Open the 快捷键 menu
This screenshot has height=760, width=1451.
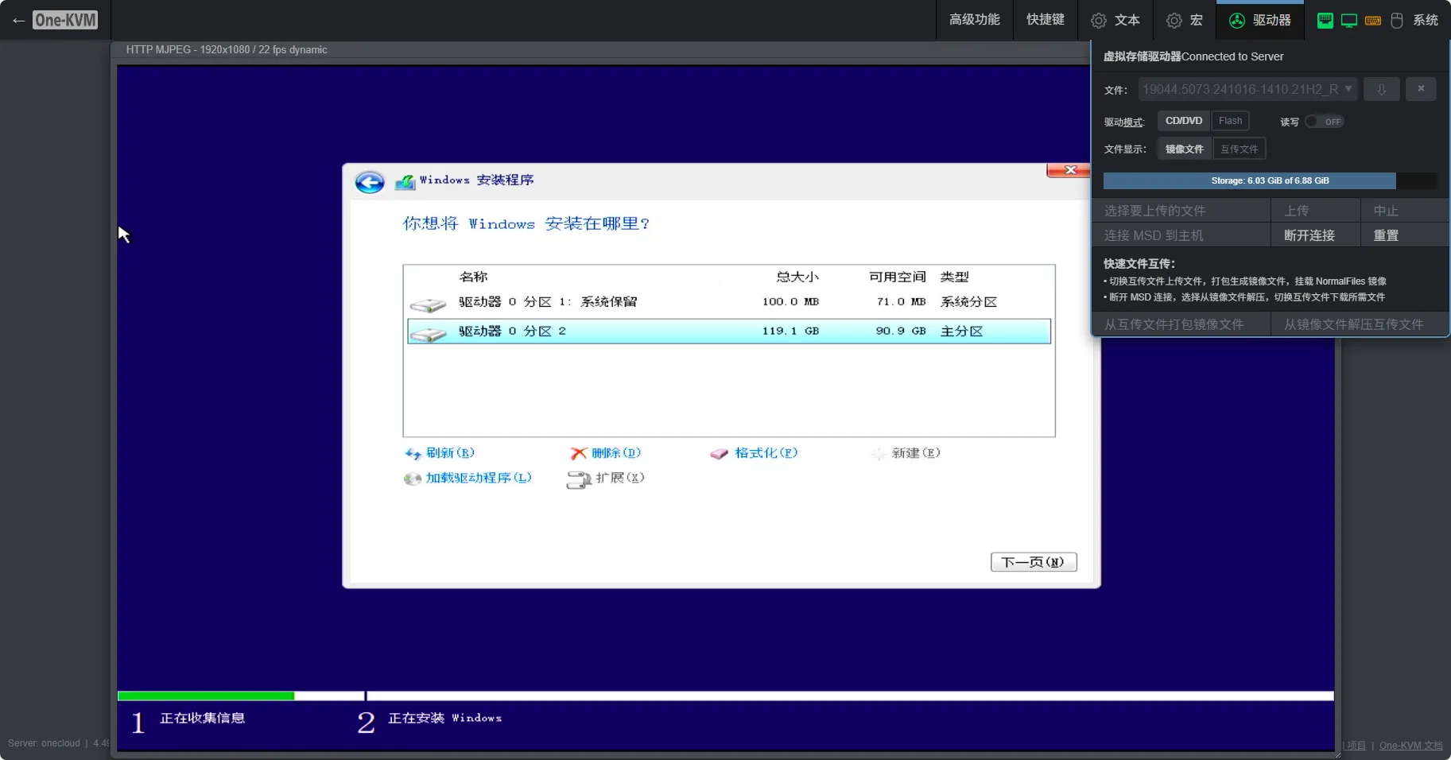[1045, 20]
